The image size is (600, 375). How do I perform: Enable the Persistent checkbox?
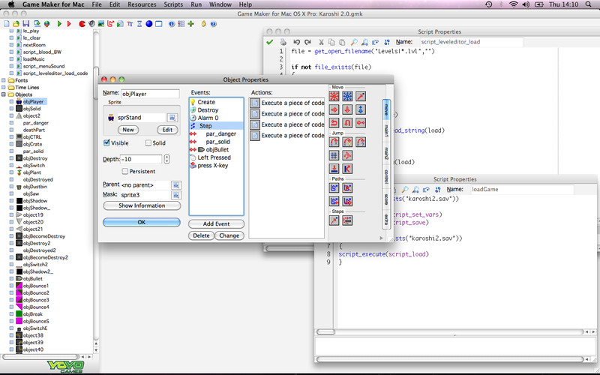124,171
